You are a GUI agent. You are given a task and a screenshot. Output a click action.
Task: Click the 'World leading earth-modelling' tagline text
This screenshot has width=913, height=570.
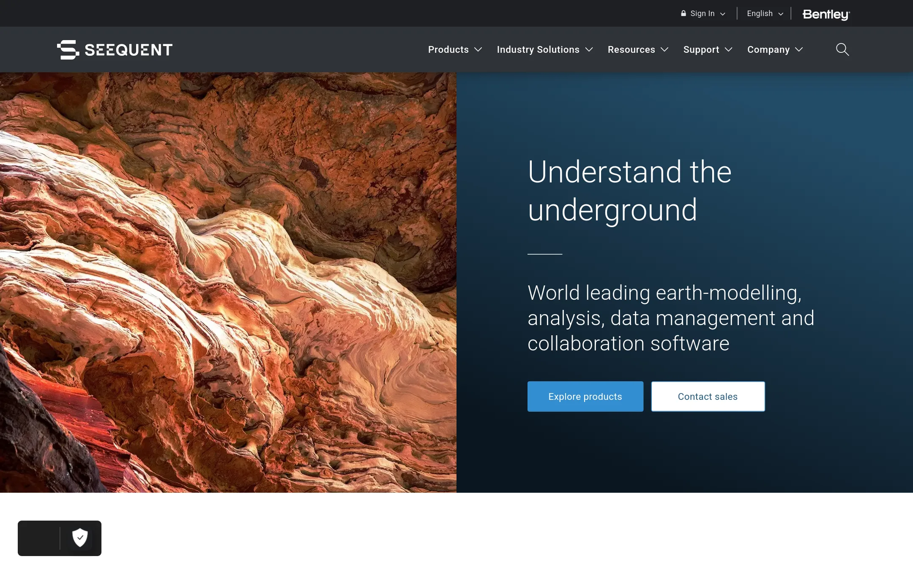point(671,318)
